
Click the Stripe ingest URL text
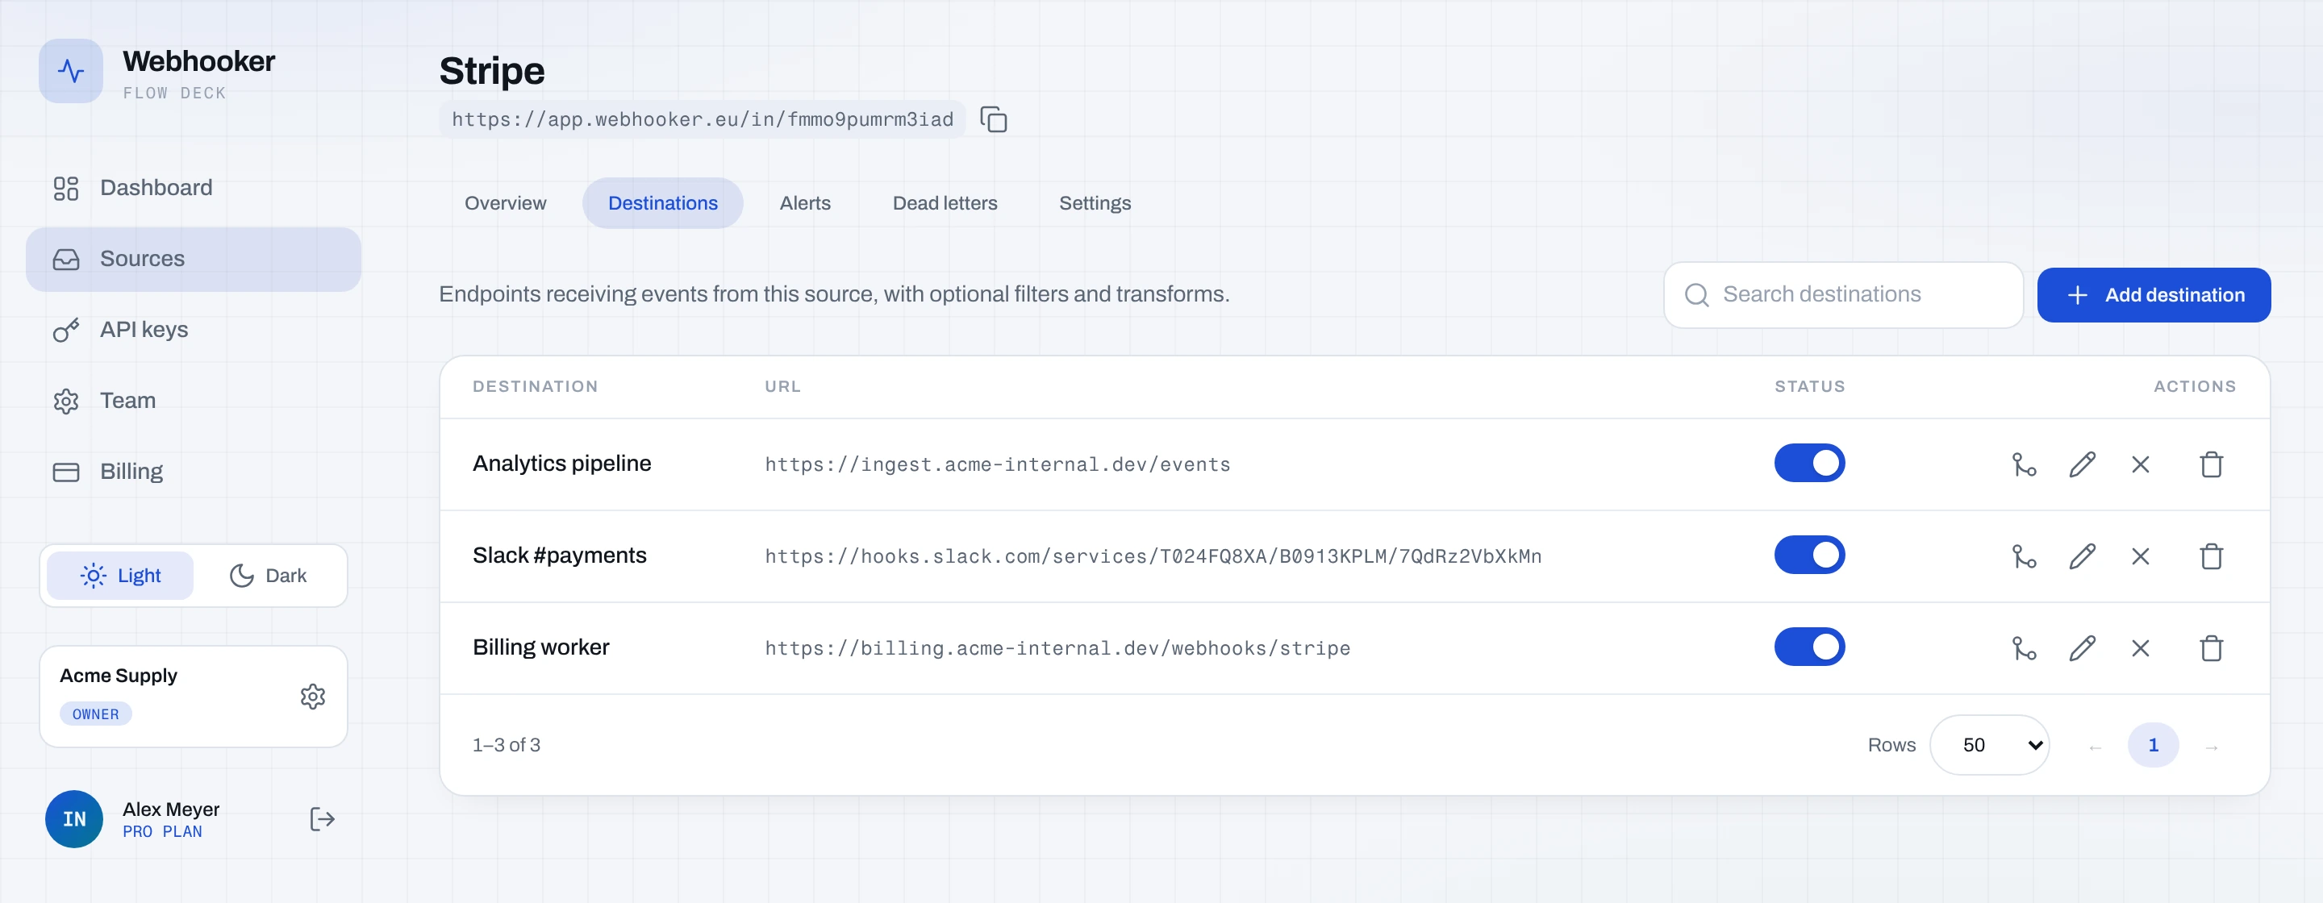702,119
